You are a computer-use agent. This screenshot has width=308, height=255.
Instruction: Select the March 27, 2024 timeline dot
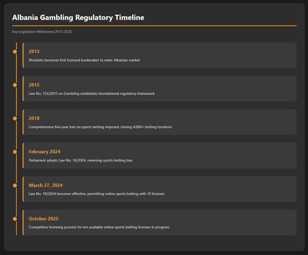[x=15, y=185]
